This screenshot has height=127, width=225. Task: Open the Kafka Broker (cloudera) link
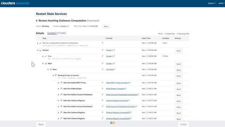115,89
